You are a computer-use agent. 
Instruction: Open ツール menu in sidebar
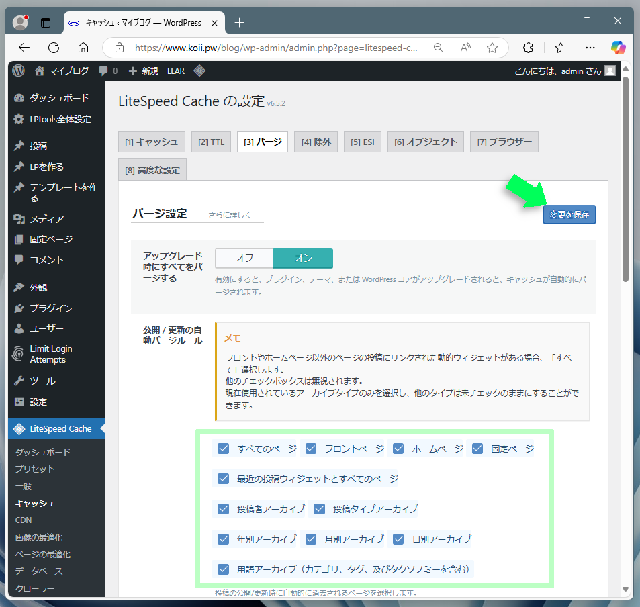point(56,381)
